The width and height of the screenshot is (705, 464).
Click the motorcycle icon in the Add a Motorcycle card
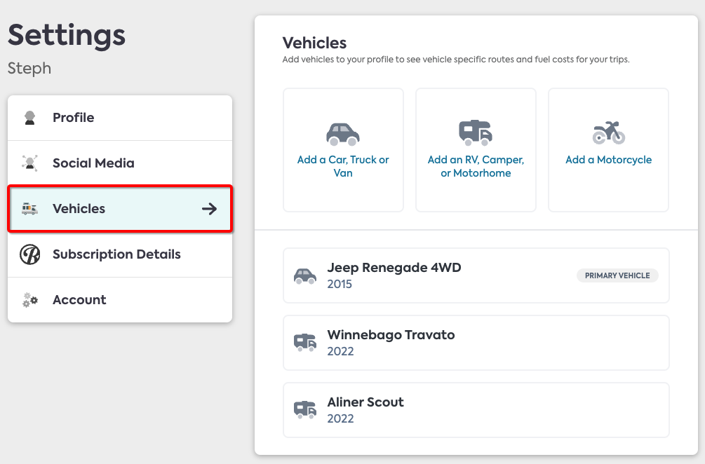(x=608, y=132)
